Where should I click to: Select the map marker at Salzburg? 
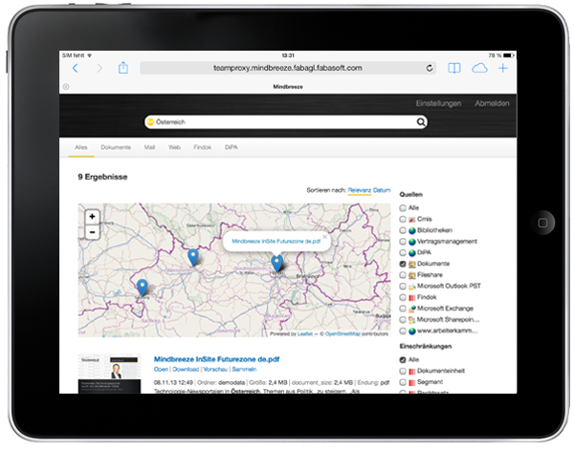click(142, 288)
